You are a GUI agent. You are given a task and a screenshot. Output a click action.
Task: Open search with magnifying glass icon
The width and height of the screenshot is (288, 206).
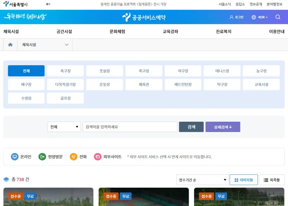click(x=278, y=17)
